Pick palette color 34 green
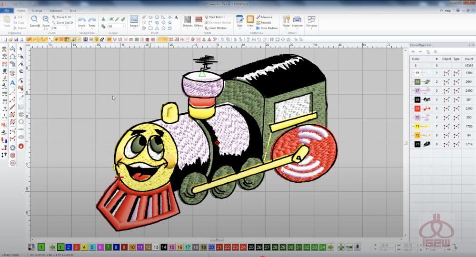This screenshot has height=257, width=476. pyautogui.click(x=322, y=247)
